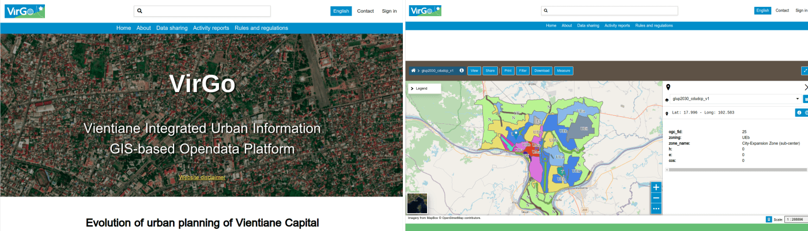Click the search field in the left window
The height and width of the screenshot is (231, 808).
click(x=202, y=11)
